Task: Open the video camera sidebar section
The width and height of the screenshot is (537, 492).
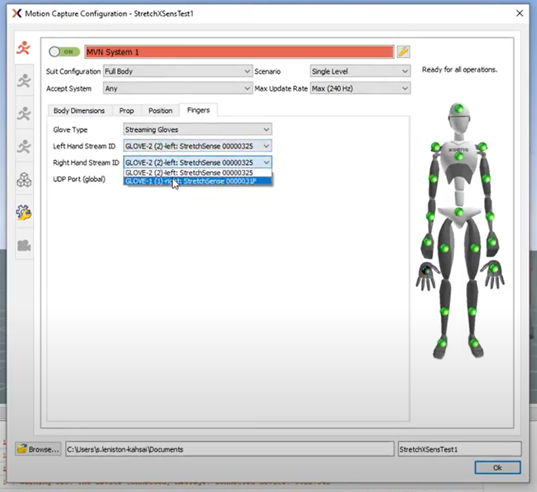Action: tap(24, 245)
